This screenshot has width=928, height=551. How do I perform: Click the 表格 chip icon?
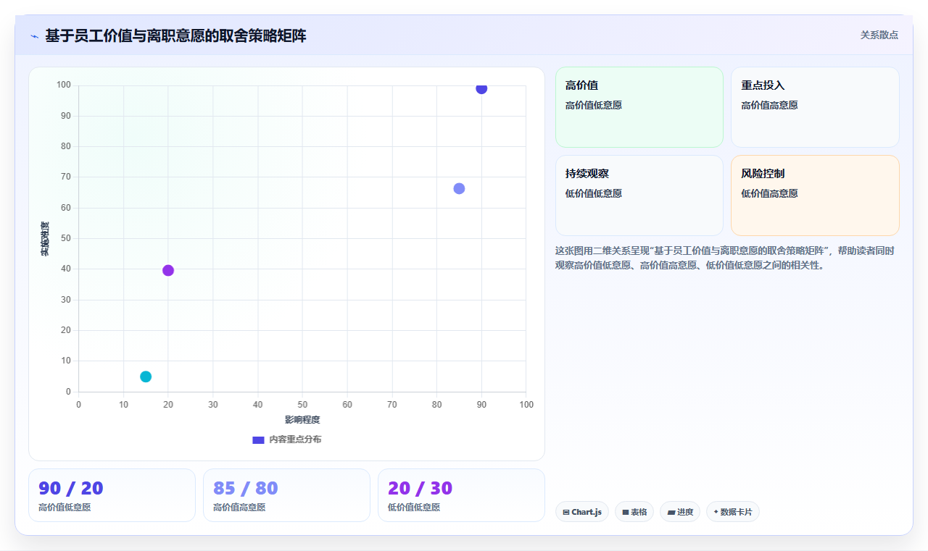(x=626, y=512)
